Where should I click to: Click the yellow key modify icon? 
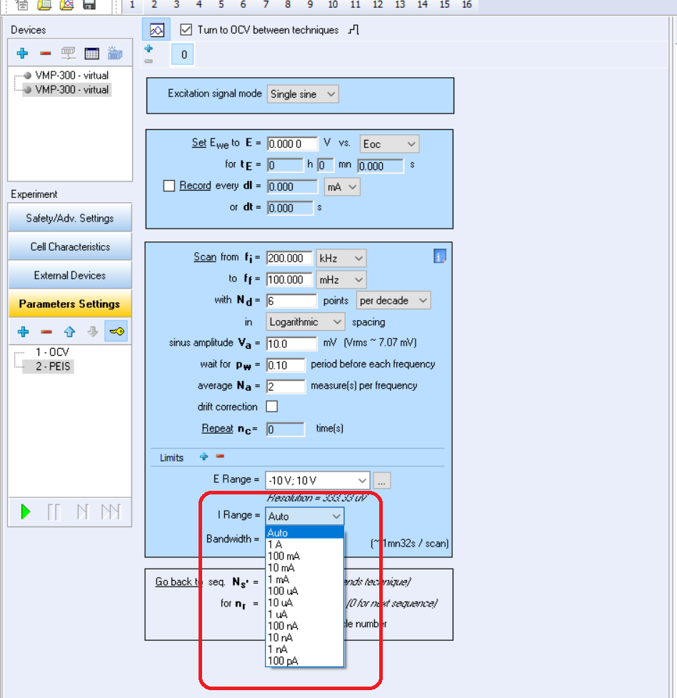pos(116,331)
